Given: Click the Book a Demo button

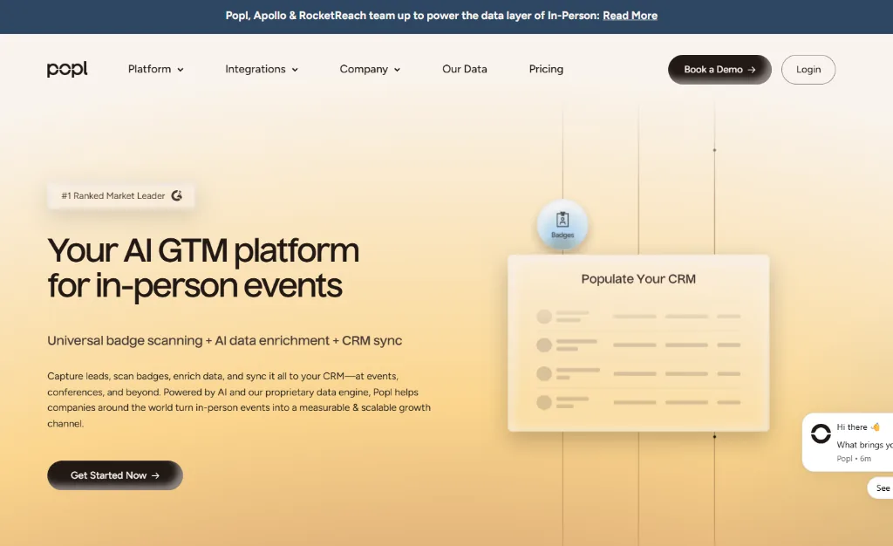Looking at the screenshot, I should (x=719, y=70).
